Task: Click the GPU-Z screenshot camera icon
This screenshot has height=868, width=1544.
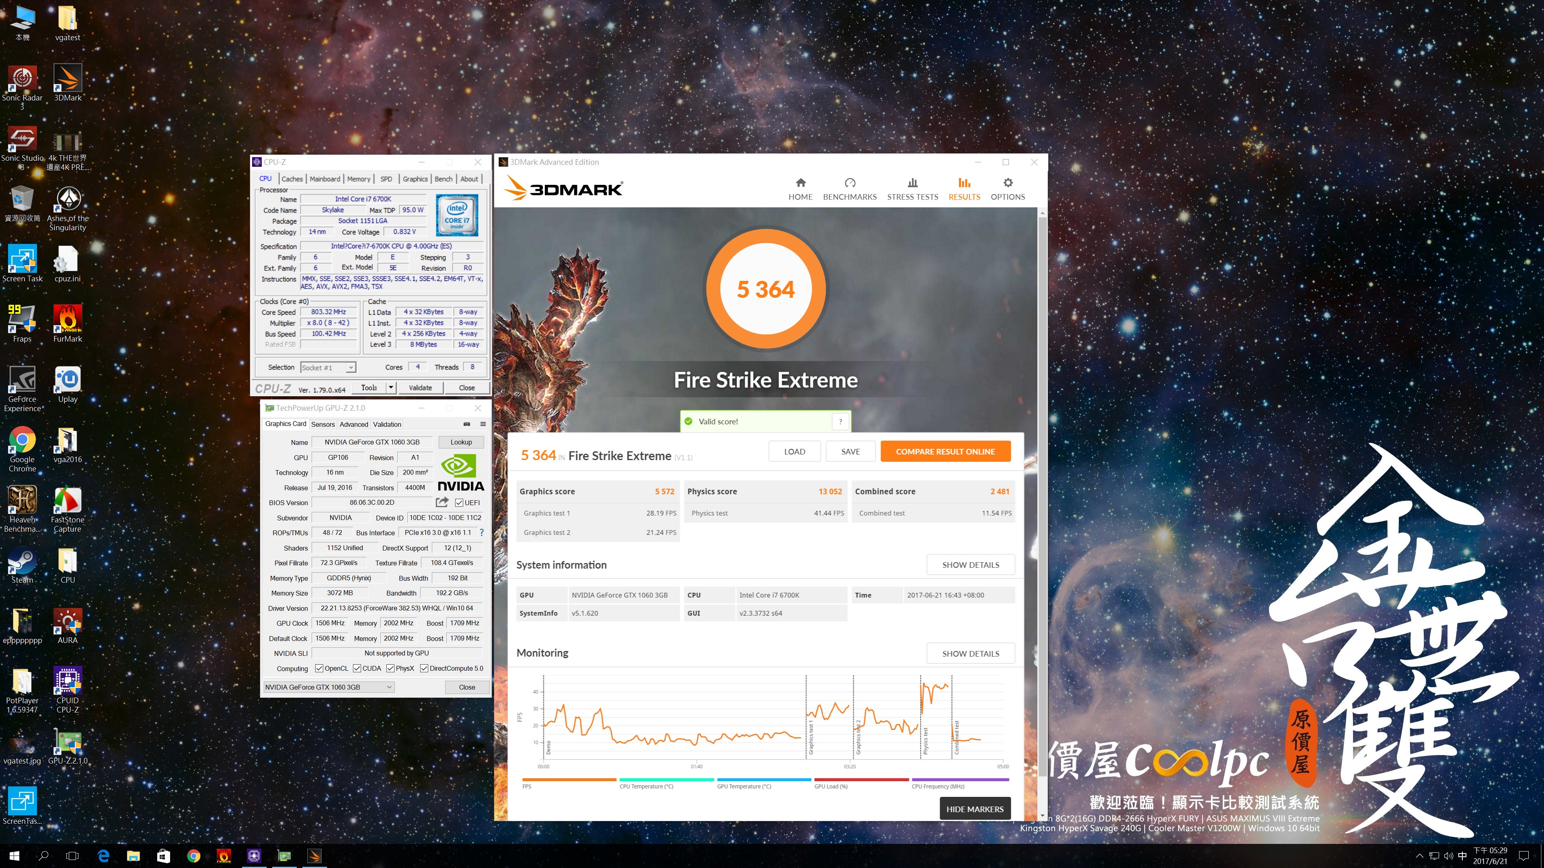Action: click(467, 424)
